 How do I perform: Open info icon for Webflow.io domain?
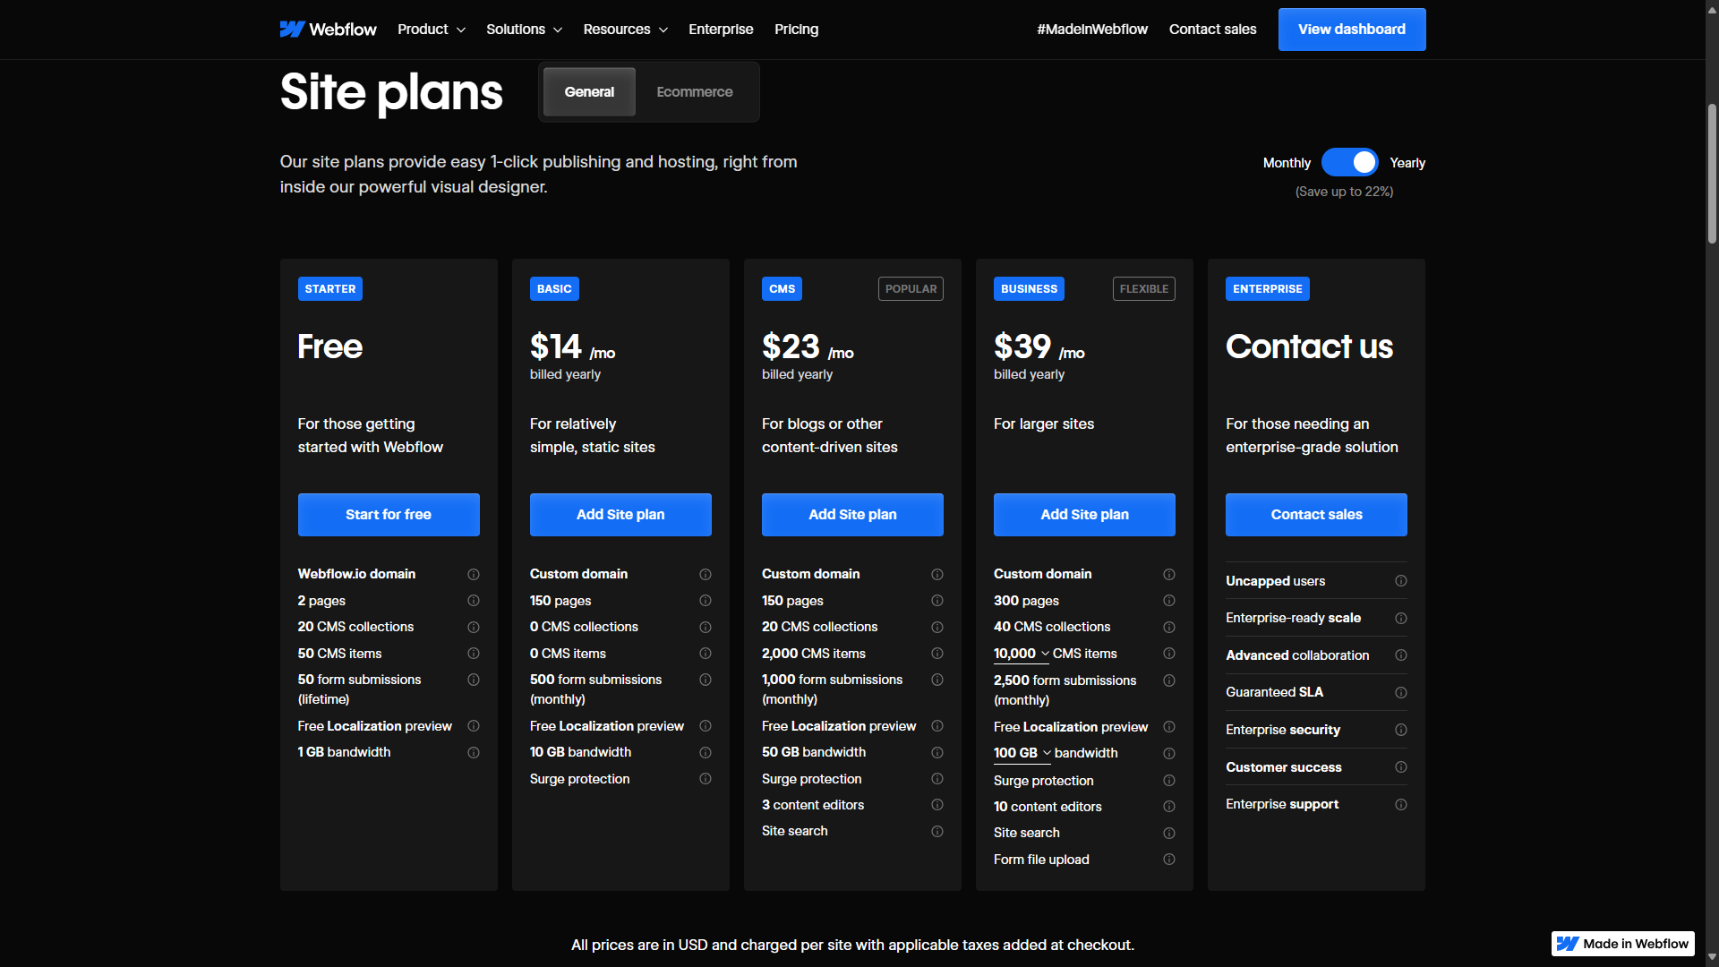pos(474,575)
